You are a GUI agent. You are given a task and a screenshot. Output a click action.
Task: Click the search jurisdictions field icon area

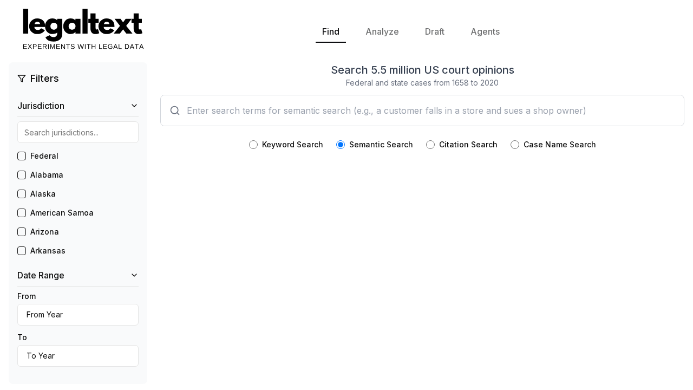77,132
